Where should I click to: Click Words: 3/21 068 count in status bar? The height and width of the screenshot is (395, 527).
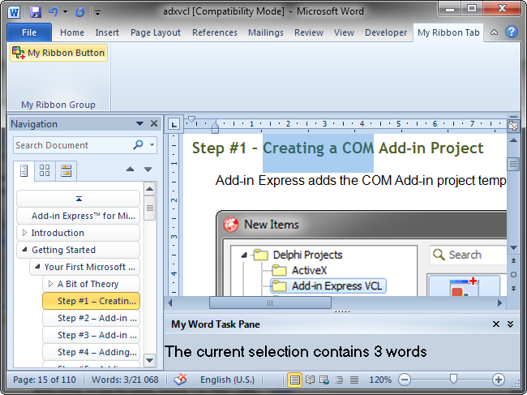pyautogui.click(x=125, y=380)
